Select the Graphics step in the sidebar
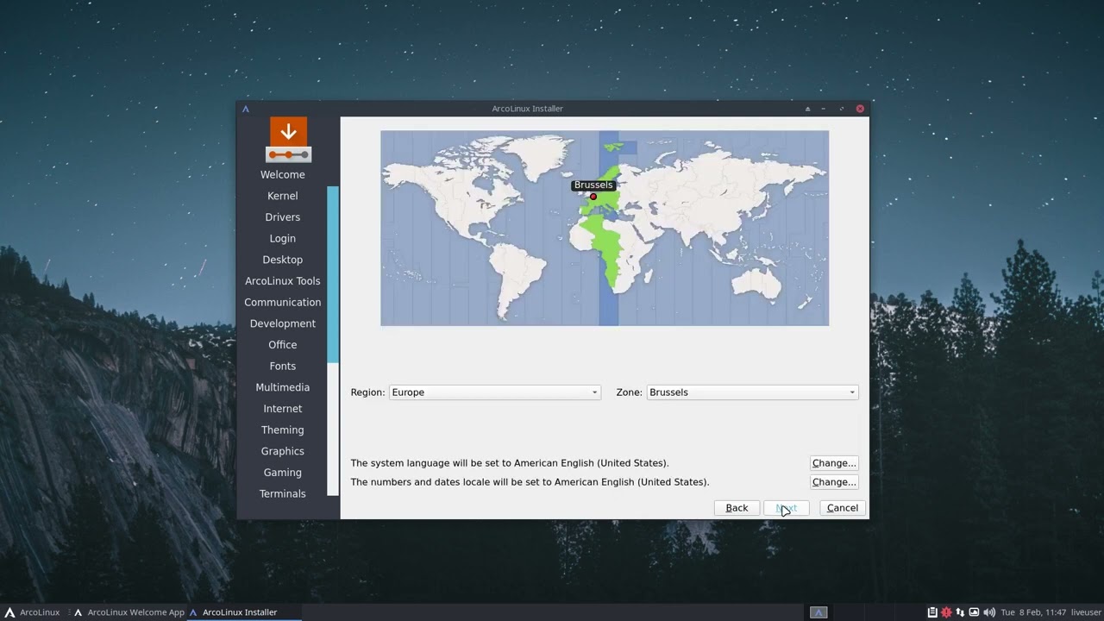Screen dimensions: 1104x621 pyautogui.click(x=283, y=451)
